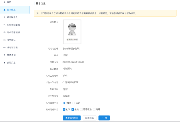Click the person icon beside 基本信息
The width and height of the screenshot is (180, 122).
click(4, 10)
